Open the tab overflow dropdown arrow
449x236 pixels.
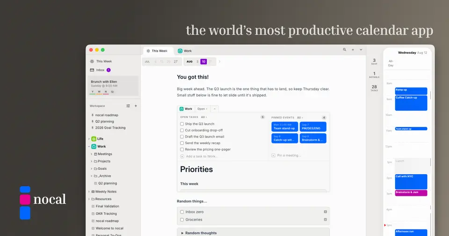(x=361, y=50)
